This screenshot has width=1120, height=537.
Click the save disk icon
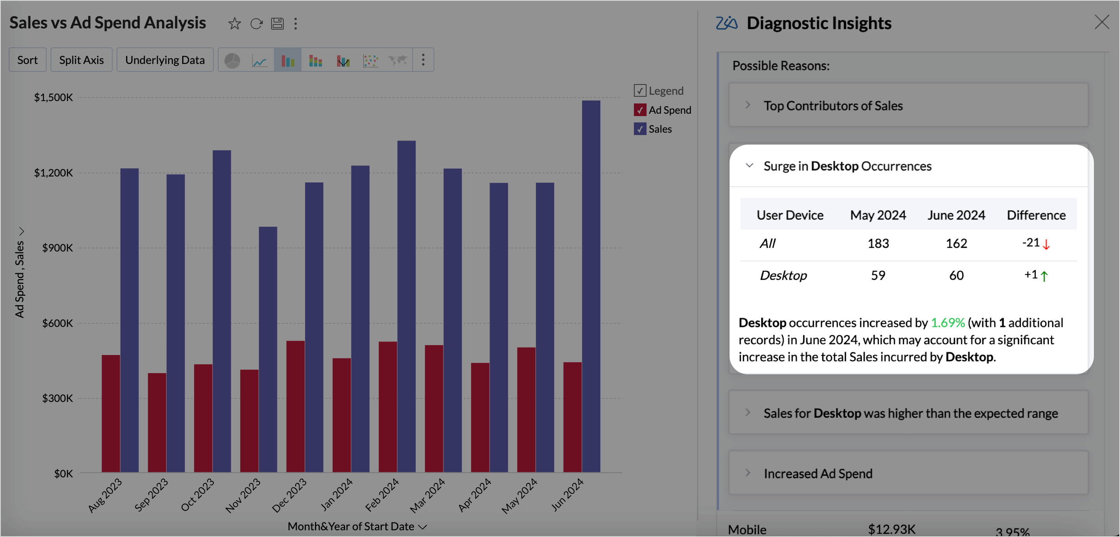(277, 23)
